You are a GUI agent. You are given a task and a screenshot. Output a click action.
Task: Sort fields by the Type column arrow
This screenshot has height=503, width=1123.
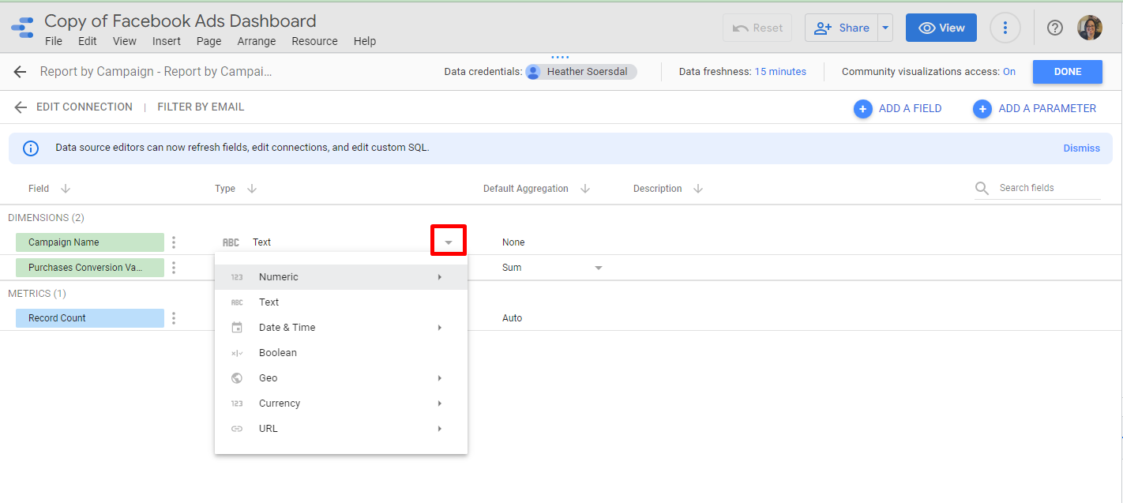[x=252, y=189]
